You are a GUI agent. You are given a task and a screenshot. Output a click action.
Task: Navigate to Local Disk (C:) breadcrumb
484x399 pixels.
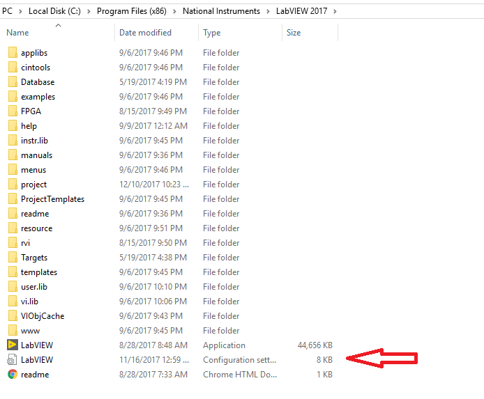[54, 11]
